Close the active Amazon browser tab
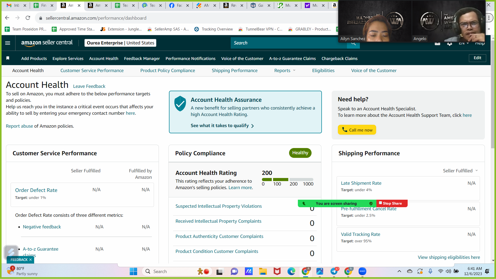This screenshot has height=279, width=496. pyautogui.click(x=79, y=5)
